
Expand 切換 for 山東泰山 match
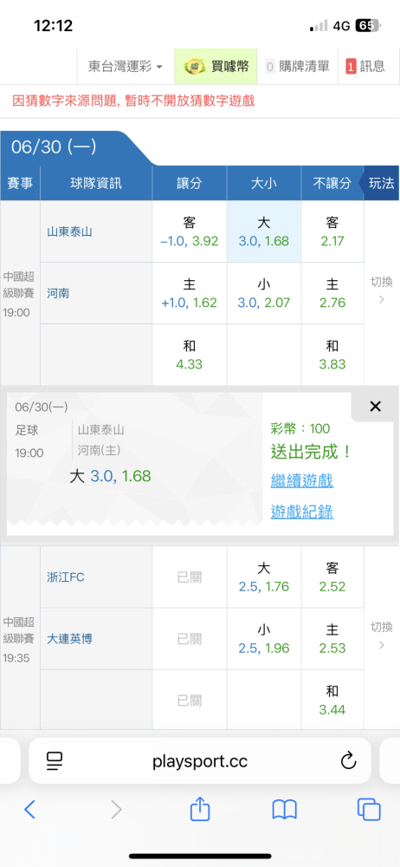click(x=381, y=290)
